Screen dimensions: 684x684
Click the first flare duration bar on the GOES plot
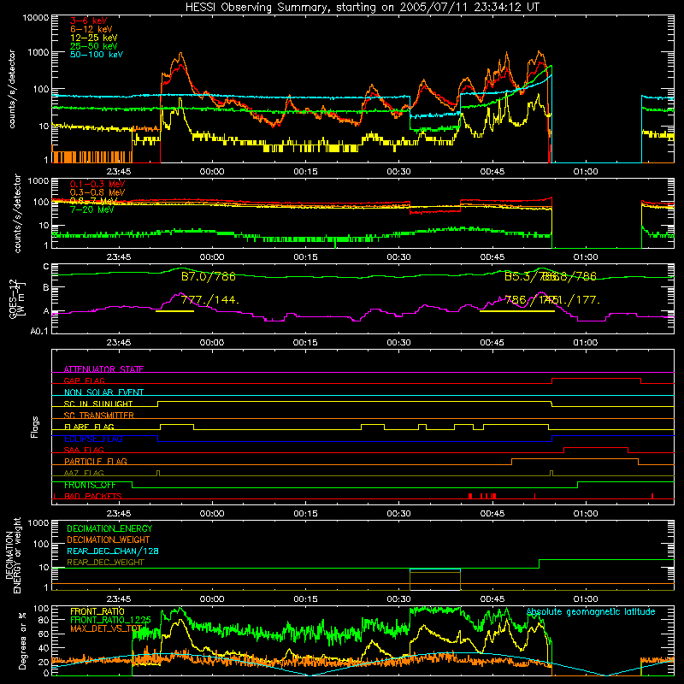(174, 311)
